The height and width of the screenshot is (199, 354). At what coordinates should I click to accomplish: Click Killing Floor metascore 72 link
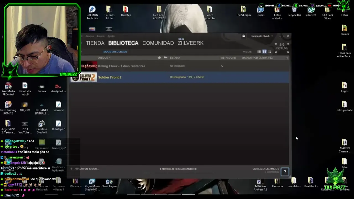tap(222, 66)
